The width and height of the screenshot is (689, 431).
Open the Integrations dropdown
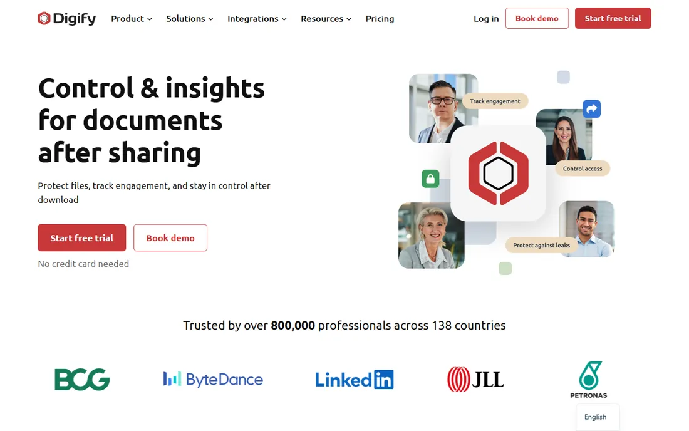click(x=257, y=18)
